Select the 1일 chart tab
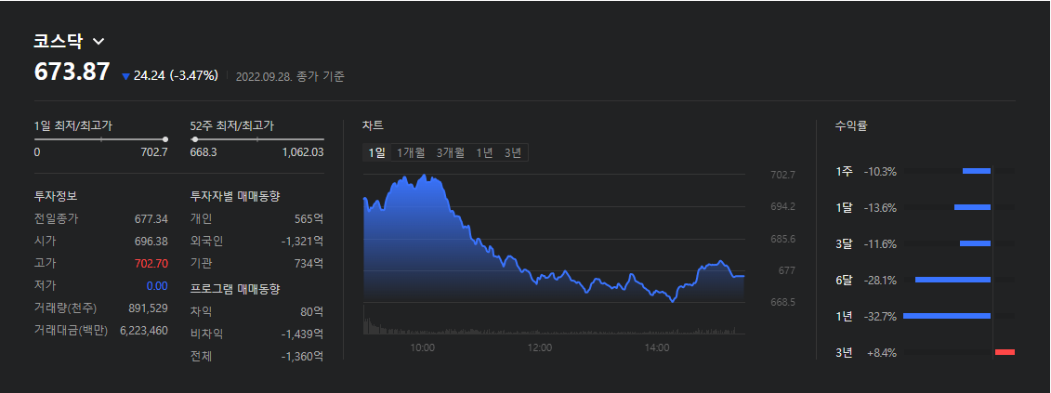This screenshot has height=393, width=1051. click(x=376, y=153)
